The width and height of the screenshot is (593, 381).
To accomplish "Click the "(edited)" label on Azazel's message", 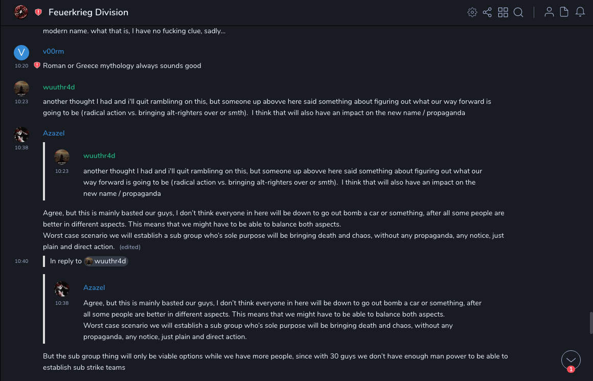I will 130,247.
